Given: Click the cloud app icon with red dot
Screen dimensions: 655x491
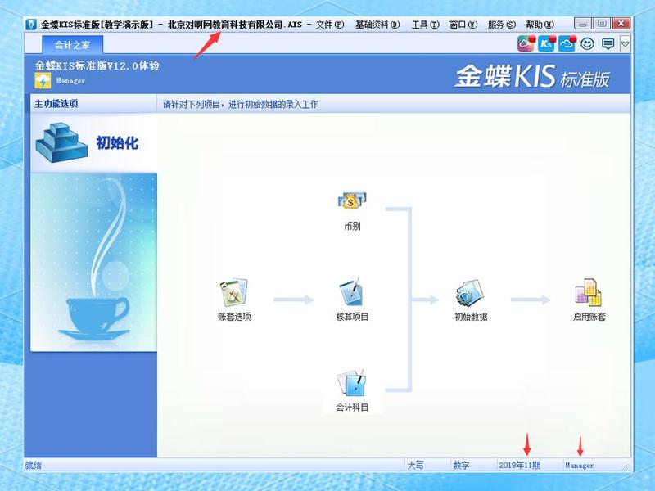Looking at the screenshot, I should point(526,43).
